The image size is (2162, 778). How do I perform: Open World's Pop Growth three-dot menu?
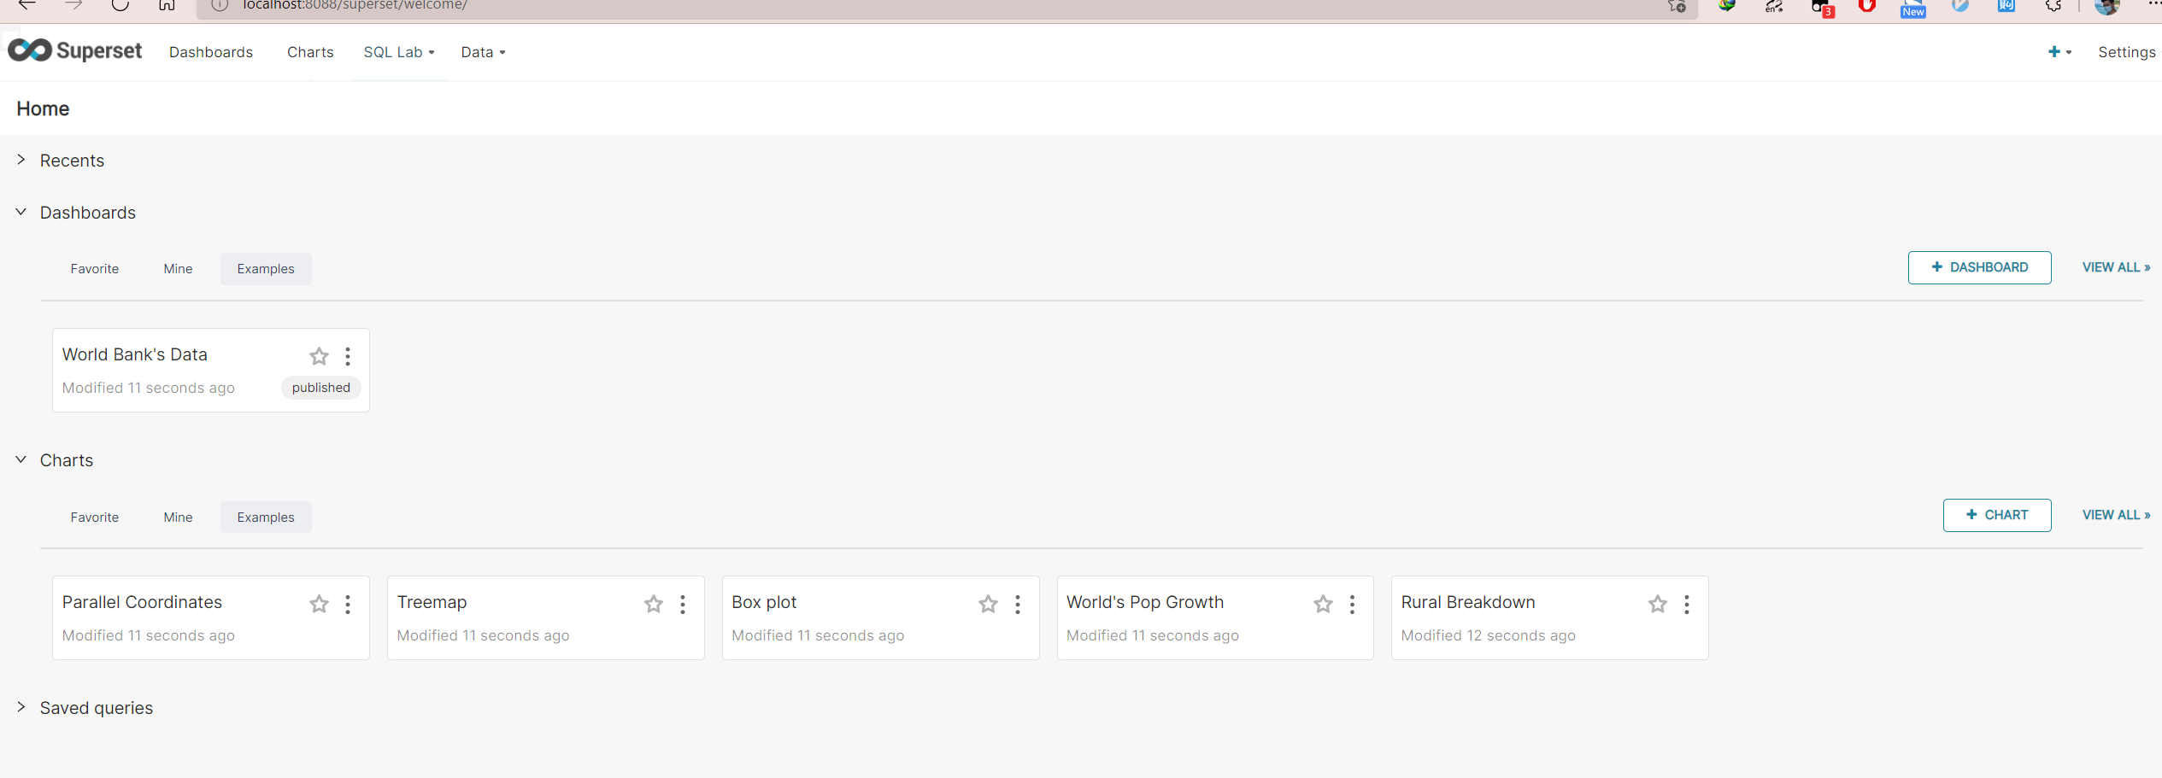(1352, 605)
